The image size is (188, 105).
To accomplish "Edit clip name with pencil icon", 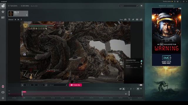I will point(67,85).
